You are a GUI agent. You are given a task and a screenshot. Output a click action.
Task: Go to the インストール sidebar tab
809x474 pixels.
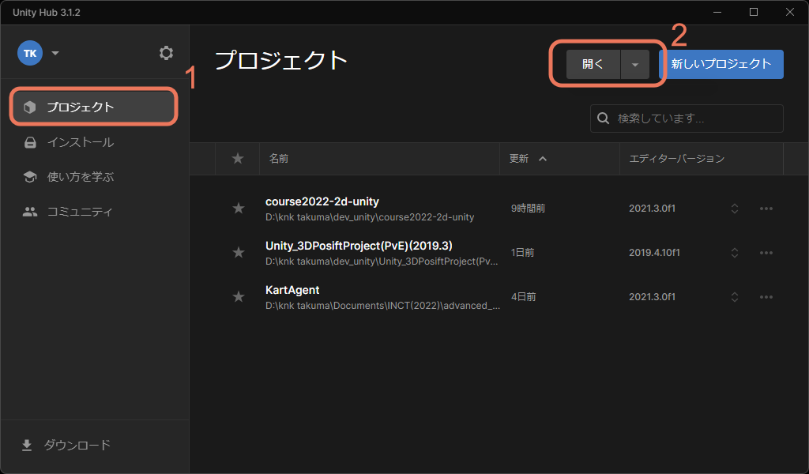coord(94,142)
